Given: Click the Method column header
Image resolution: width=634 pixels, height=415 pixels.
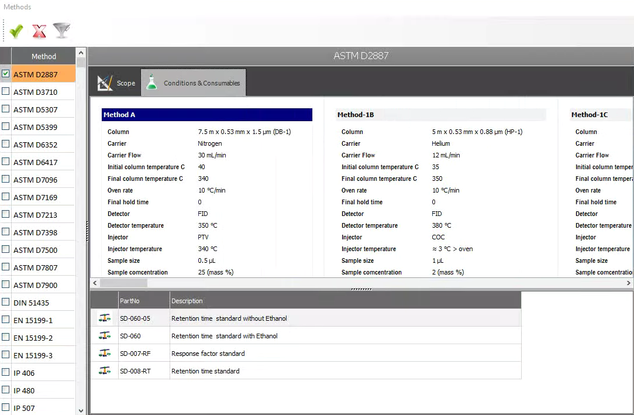Looking at the screenshot, I should [x=44, y=56].
